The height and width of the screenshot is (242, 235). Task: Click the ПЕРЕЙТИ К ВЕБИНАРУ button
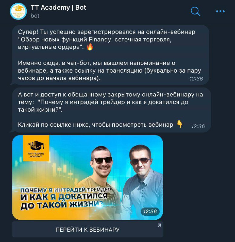(x=87, y=230)
